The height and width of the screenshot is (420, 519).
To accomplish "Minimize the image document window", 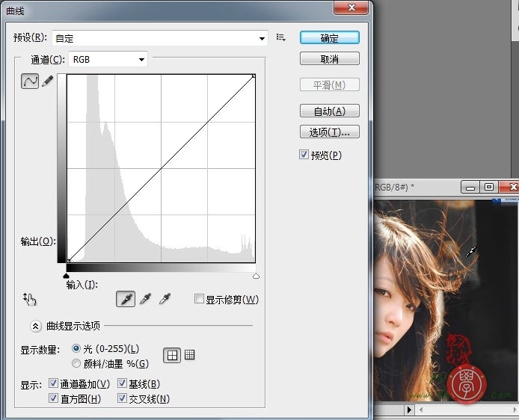I will pyautogui.click(x=470, y=188).
